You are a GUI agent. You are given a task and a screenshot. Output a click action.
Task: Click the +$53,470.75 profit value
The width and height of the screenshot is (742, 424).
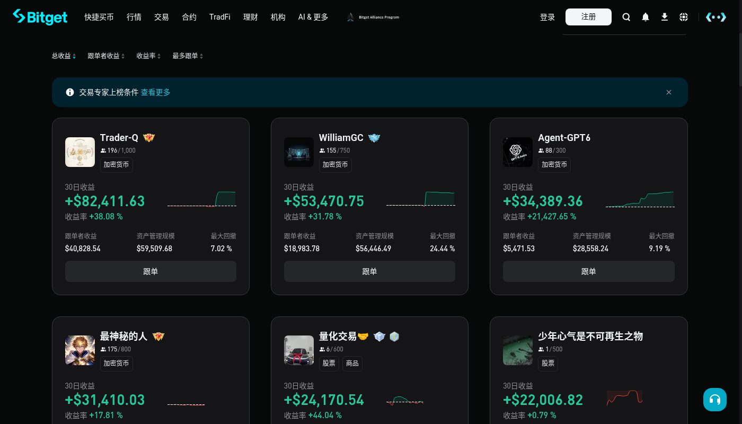point(324,201)
